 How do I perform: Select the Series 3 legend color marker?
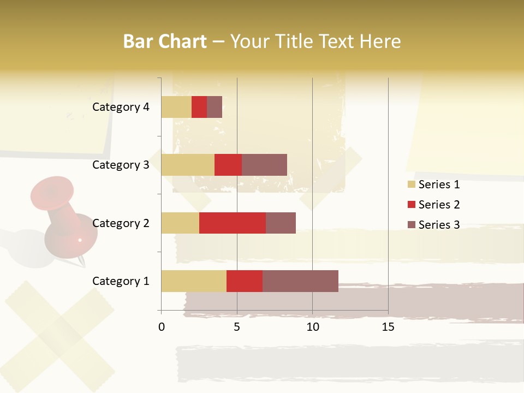tap(412, 225)
